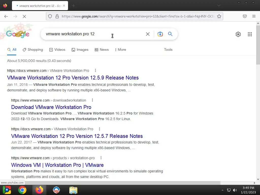260x195 pixels.
Task: Open the taskbar clock showing 3:49 PM
Action: point(248,190)
